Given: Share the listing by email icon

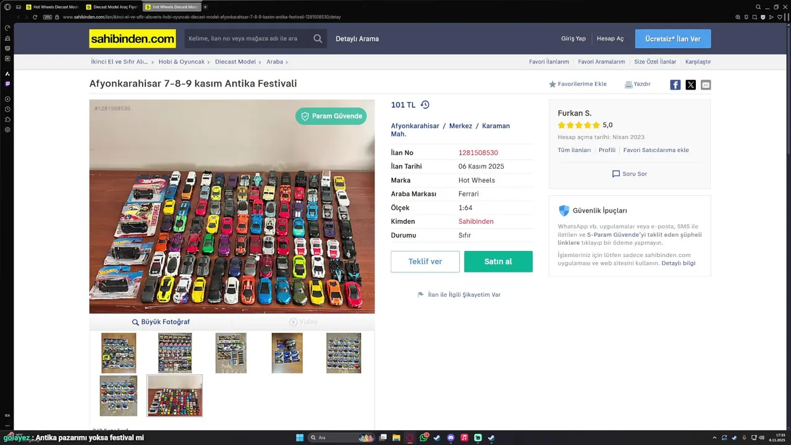Looking at the screenshot, I should 706,85.
